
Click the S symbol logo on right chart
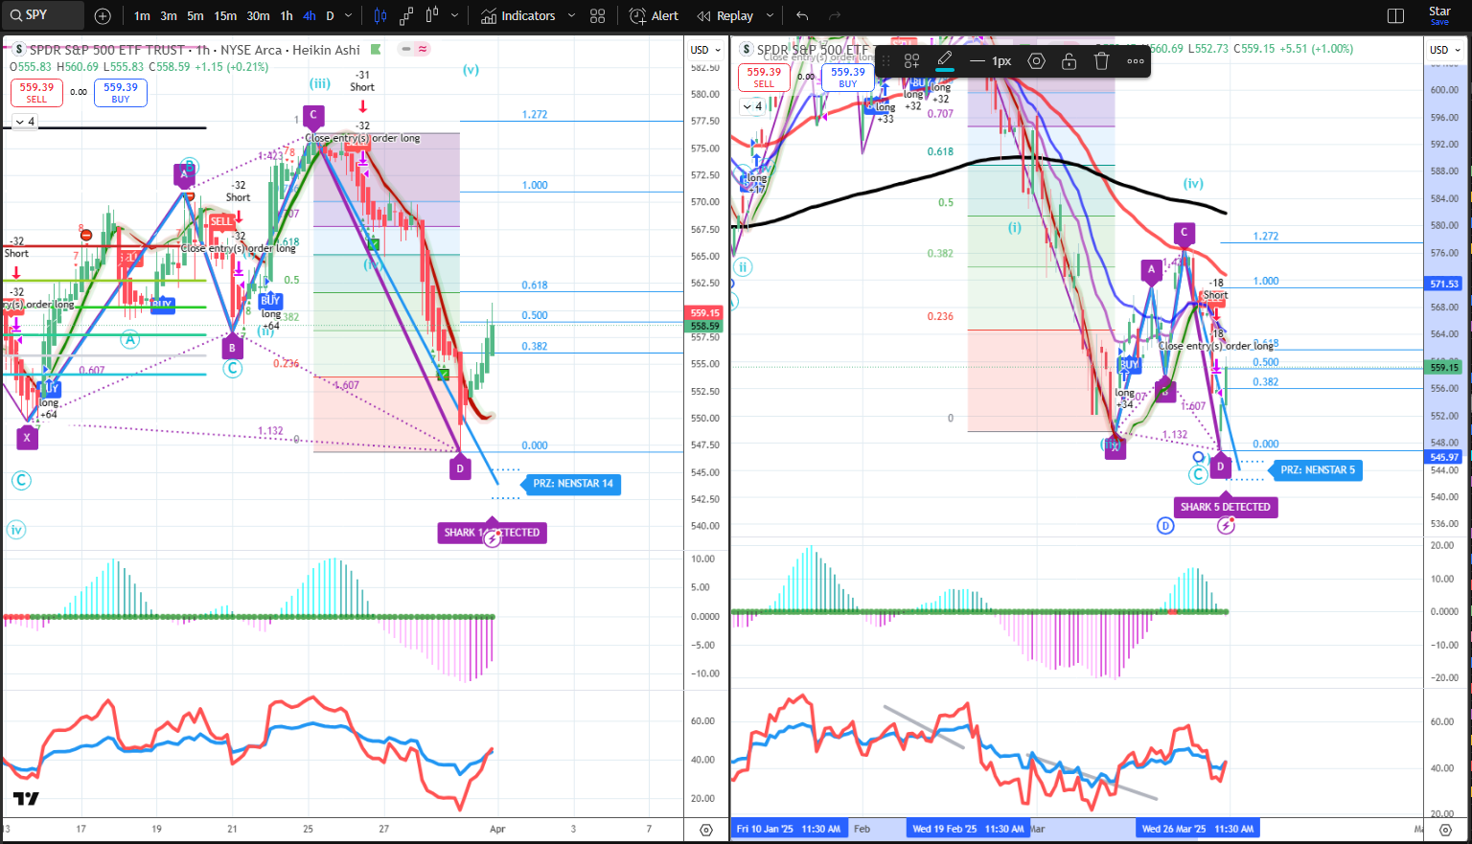pyautogui.click(x=747, y=49)
